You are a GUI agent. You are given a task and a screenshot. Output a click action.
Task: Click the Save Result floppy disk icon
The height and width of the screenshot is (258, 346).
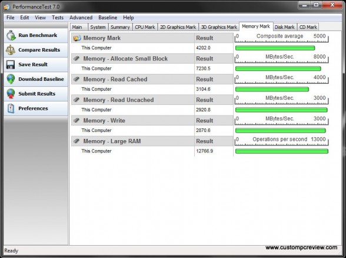coord(11,64)
